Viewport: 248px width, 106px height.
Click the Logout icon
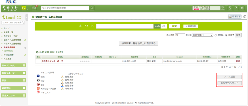[223, 8]
